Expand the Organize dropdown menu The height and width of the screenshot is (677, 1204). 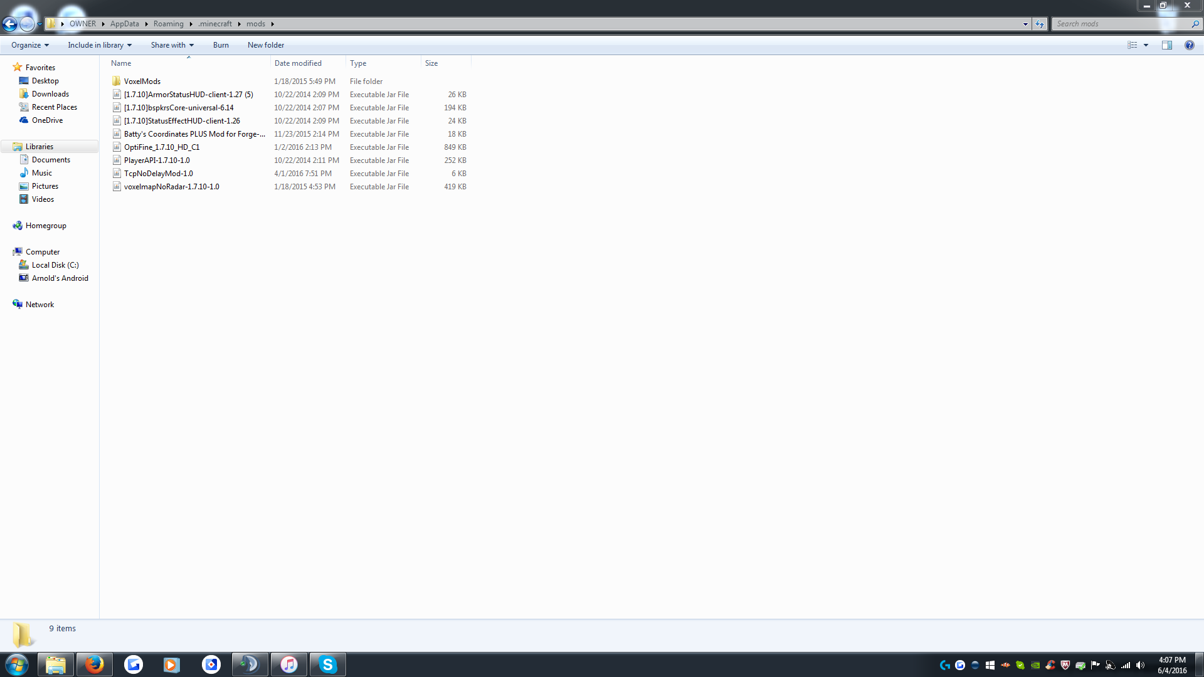29,45
